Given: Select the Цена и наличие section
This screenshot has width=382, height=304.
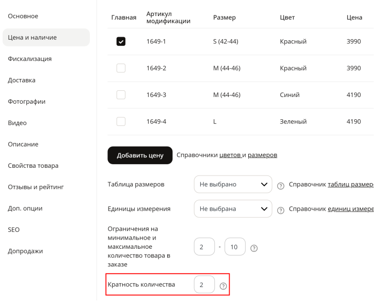Looking at the screenshot, I should pos(46,38).
